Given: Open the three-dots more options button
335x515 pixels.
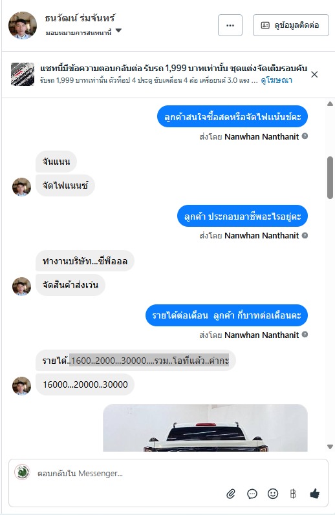Looking at the screenshot, I should (x=230, y=25).
